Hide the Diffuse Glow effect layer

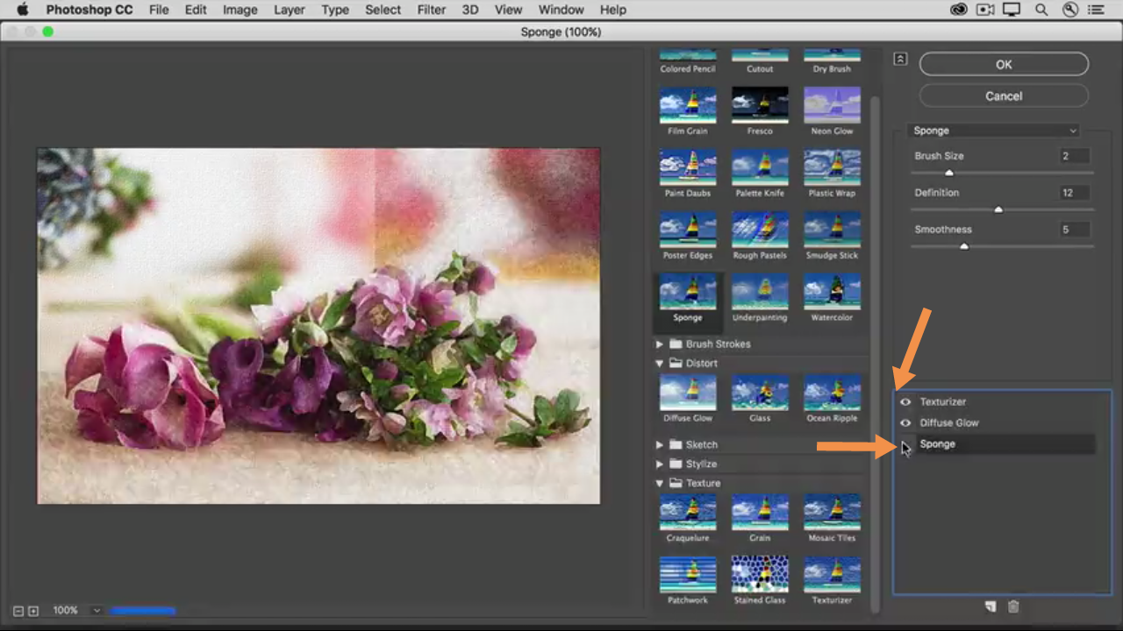[x=905, y=423]
